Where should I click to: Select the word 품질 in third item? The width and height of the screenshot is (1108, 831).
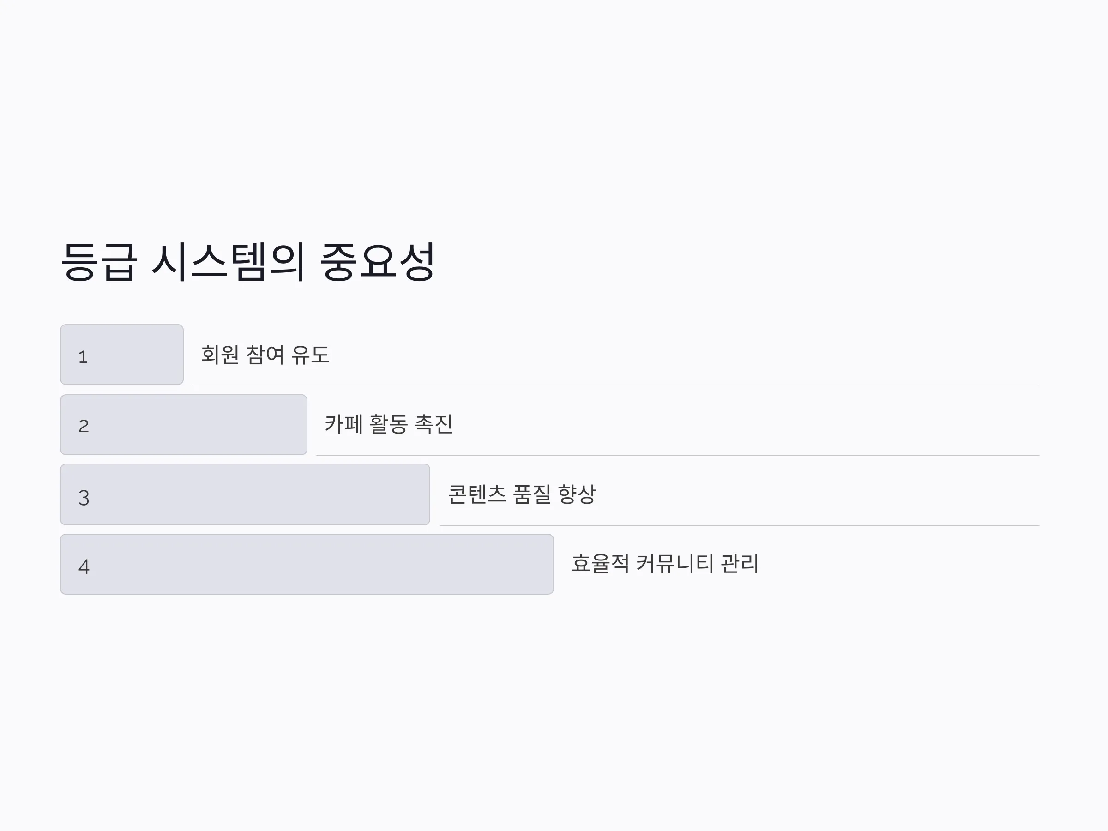coord(532,494)
